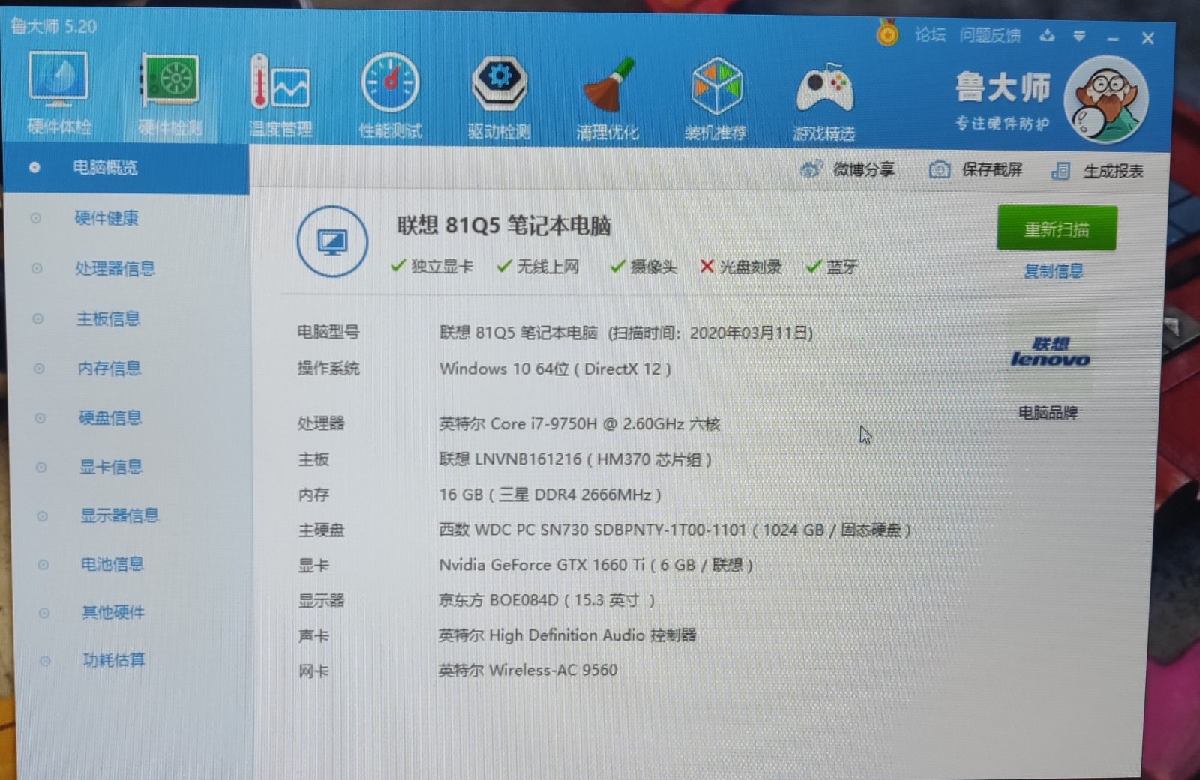Open the 论坛 forum link
The height and width of the screenshot is (780, 1200).
tap(930, 34)
